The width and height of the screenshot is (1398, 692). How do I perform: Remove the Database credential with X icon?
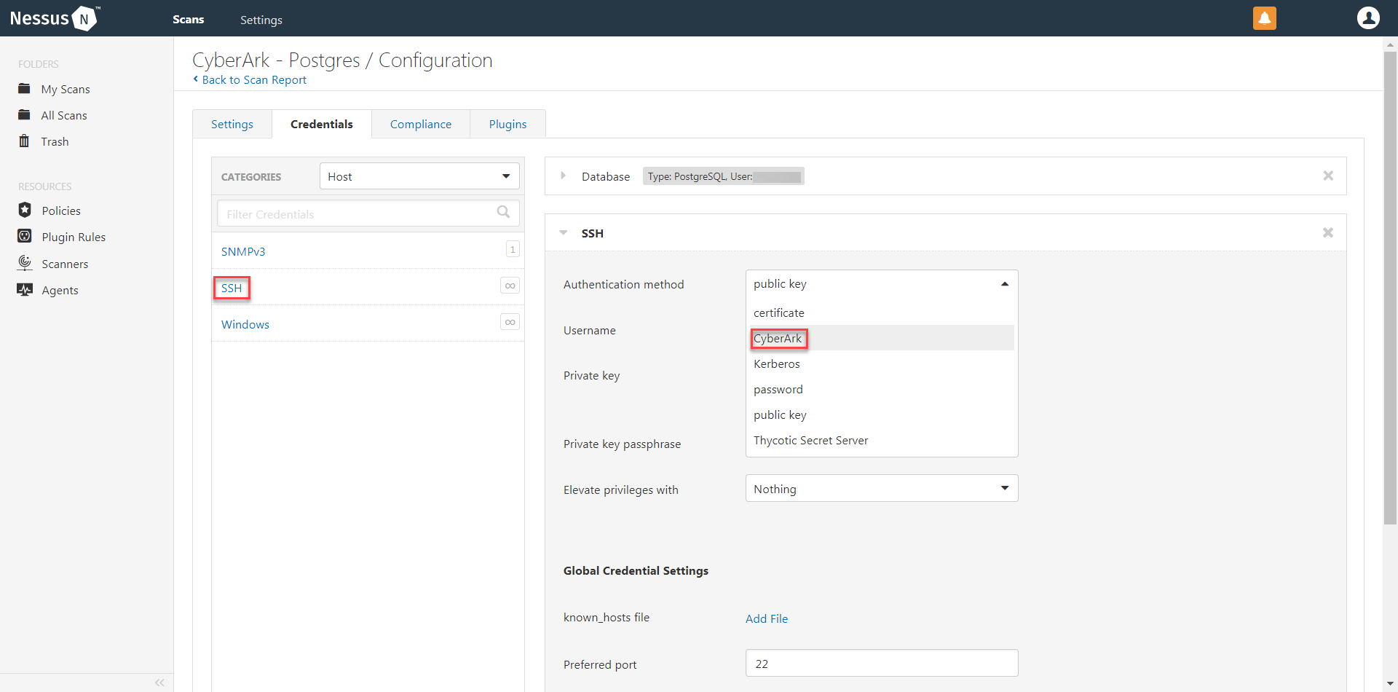1327,176
